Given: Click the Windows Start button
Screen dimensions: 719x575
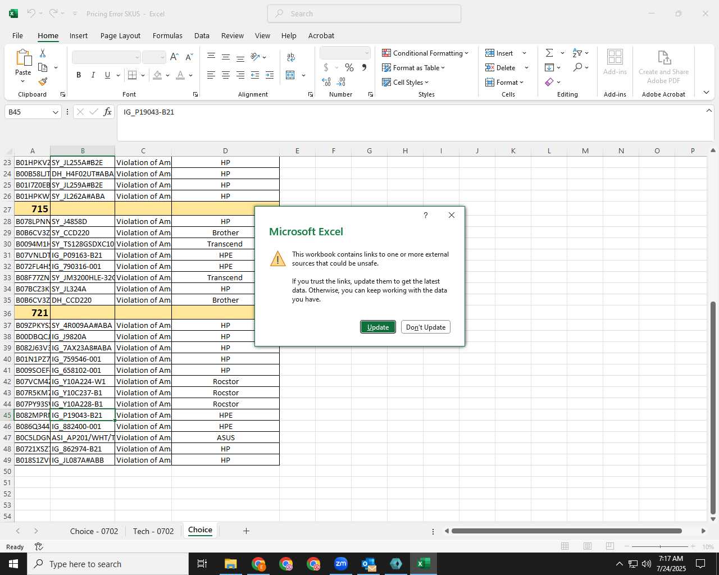Looking at the screenshot, I should tap(13, 564).
